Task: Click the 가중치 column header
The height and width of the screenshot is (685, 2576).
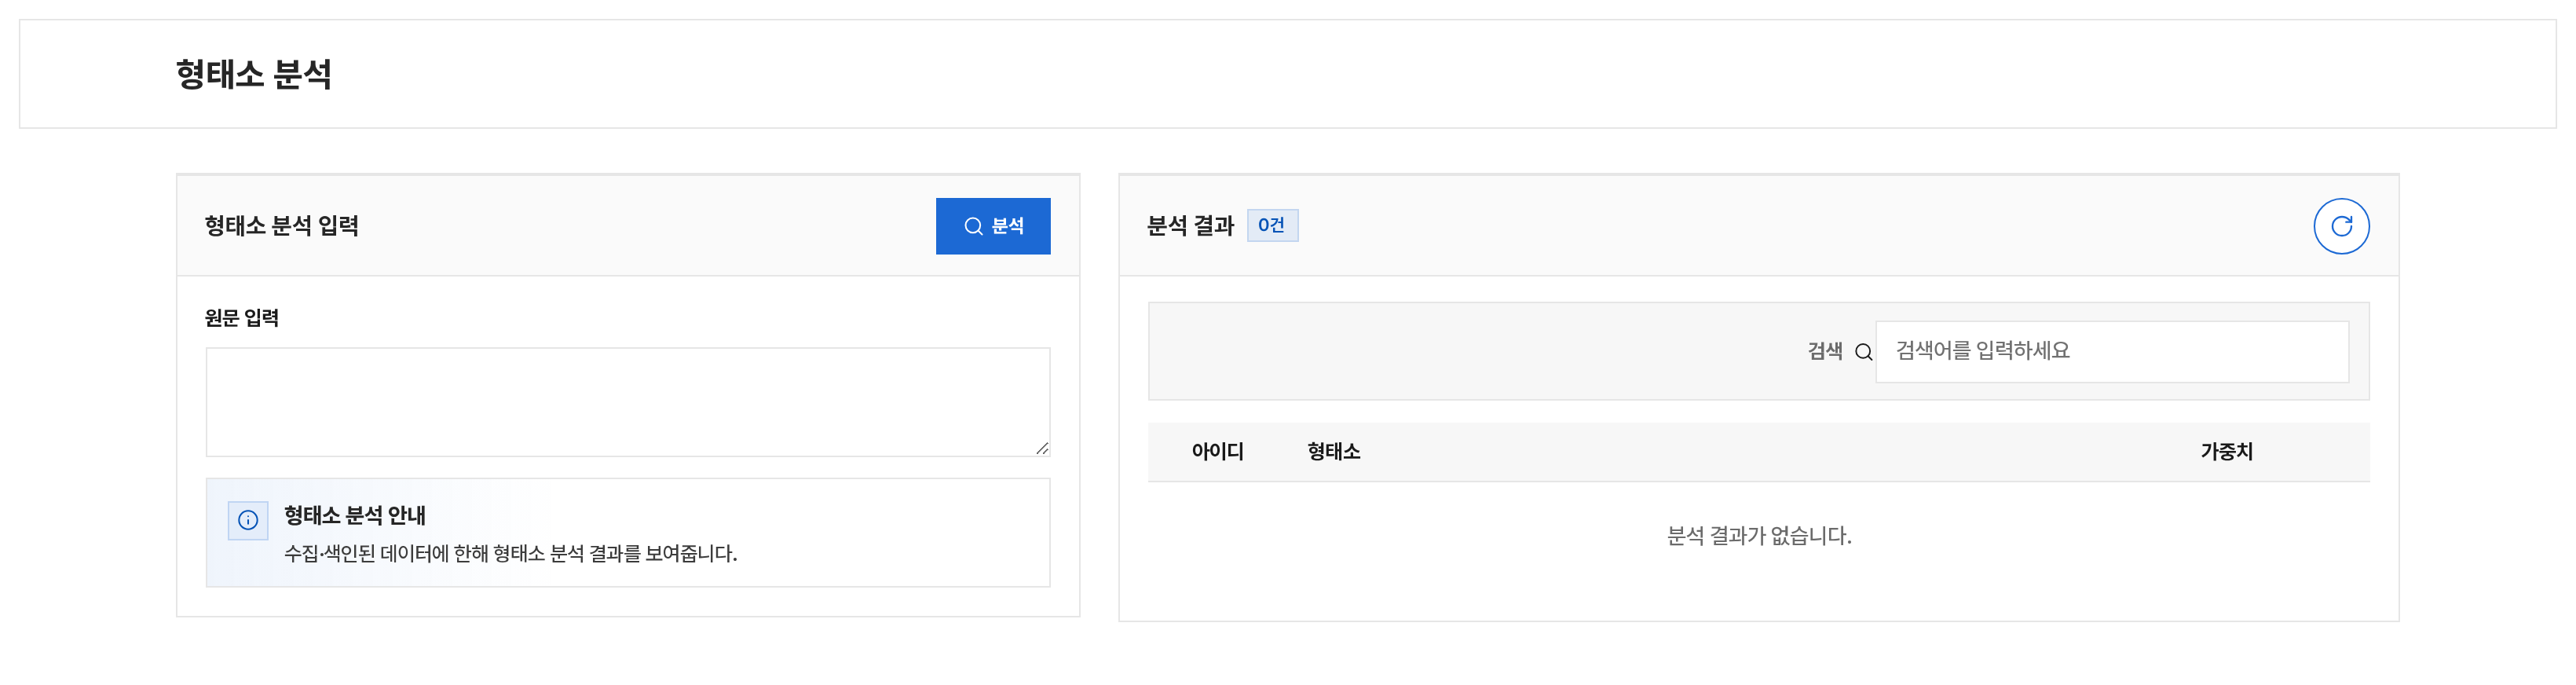Action: 2226,452
